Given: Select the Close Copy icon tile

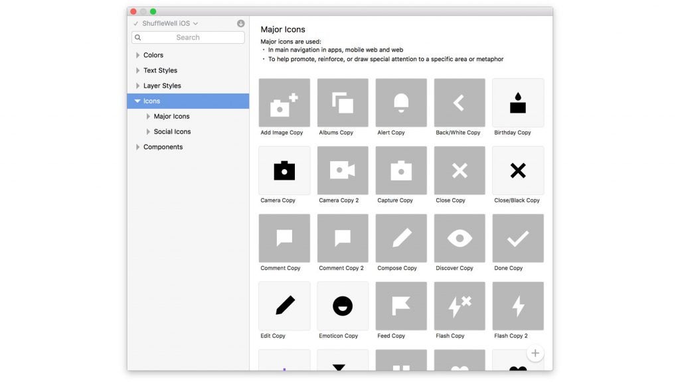Looking at the screenshot, I should pyautogui.click(x=460, y=170).
